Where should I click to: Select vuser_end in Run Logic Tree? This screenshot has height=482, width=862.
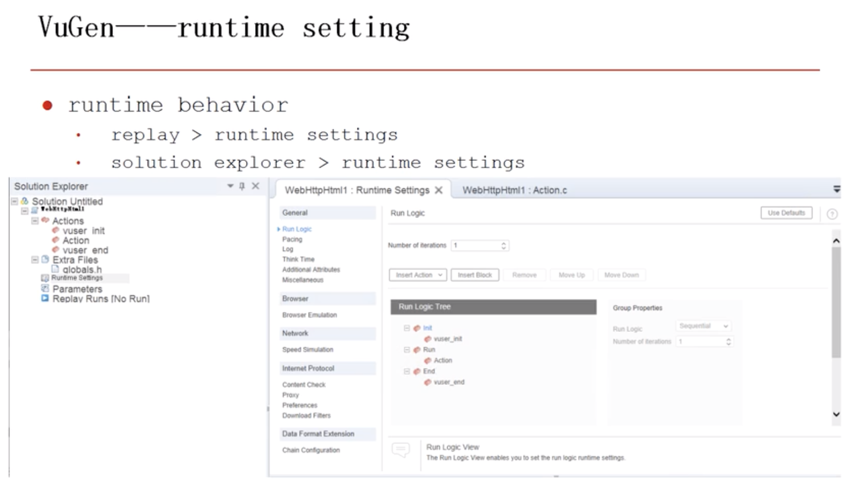[449, 382]
